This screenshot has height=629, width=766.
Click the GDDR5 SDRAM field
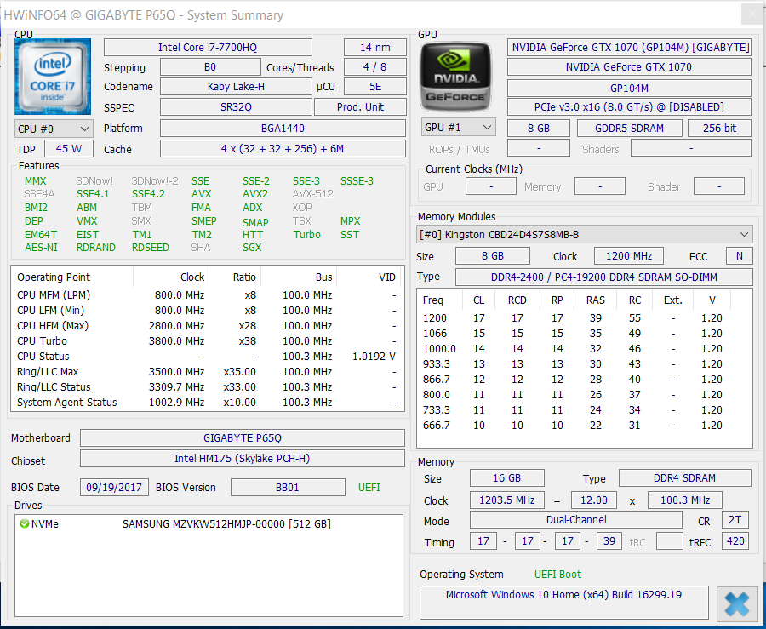[629, 128]
